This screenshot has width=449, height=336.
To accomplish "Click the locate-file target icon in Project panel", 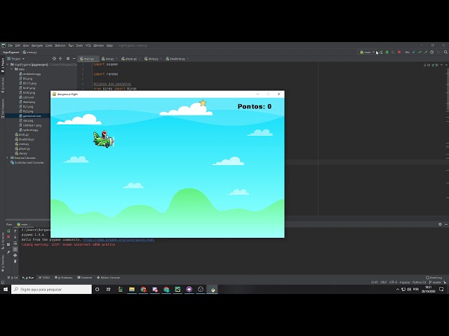I will pyautogui.click(x=54, y=59).
